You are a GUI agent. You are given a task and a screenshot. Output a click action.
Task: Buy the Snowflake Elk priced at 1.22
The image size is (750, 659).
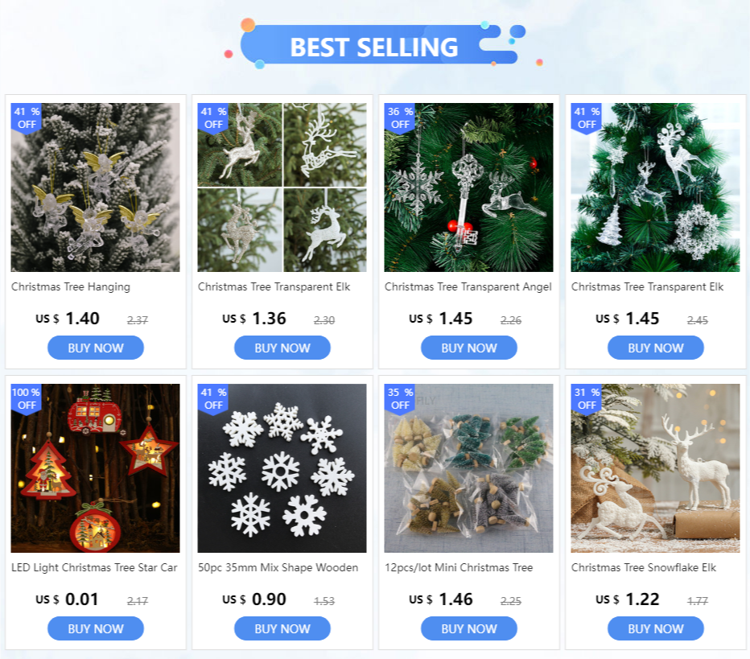[656, 628]
